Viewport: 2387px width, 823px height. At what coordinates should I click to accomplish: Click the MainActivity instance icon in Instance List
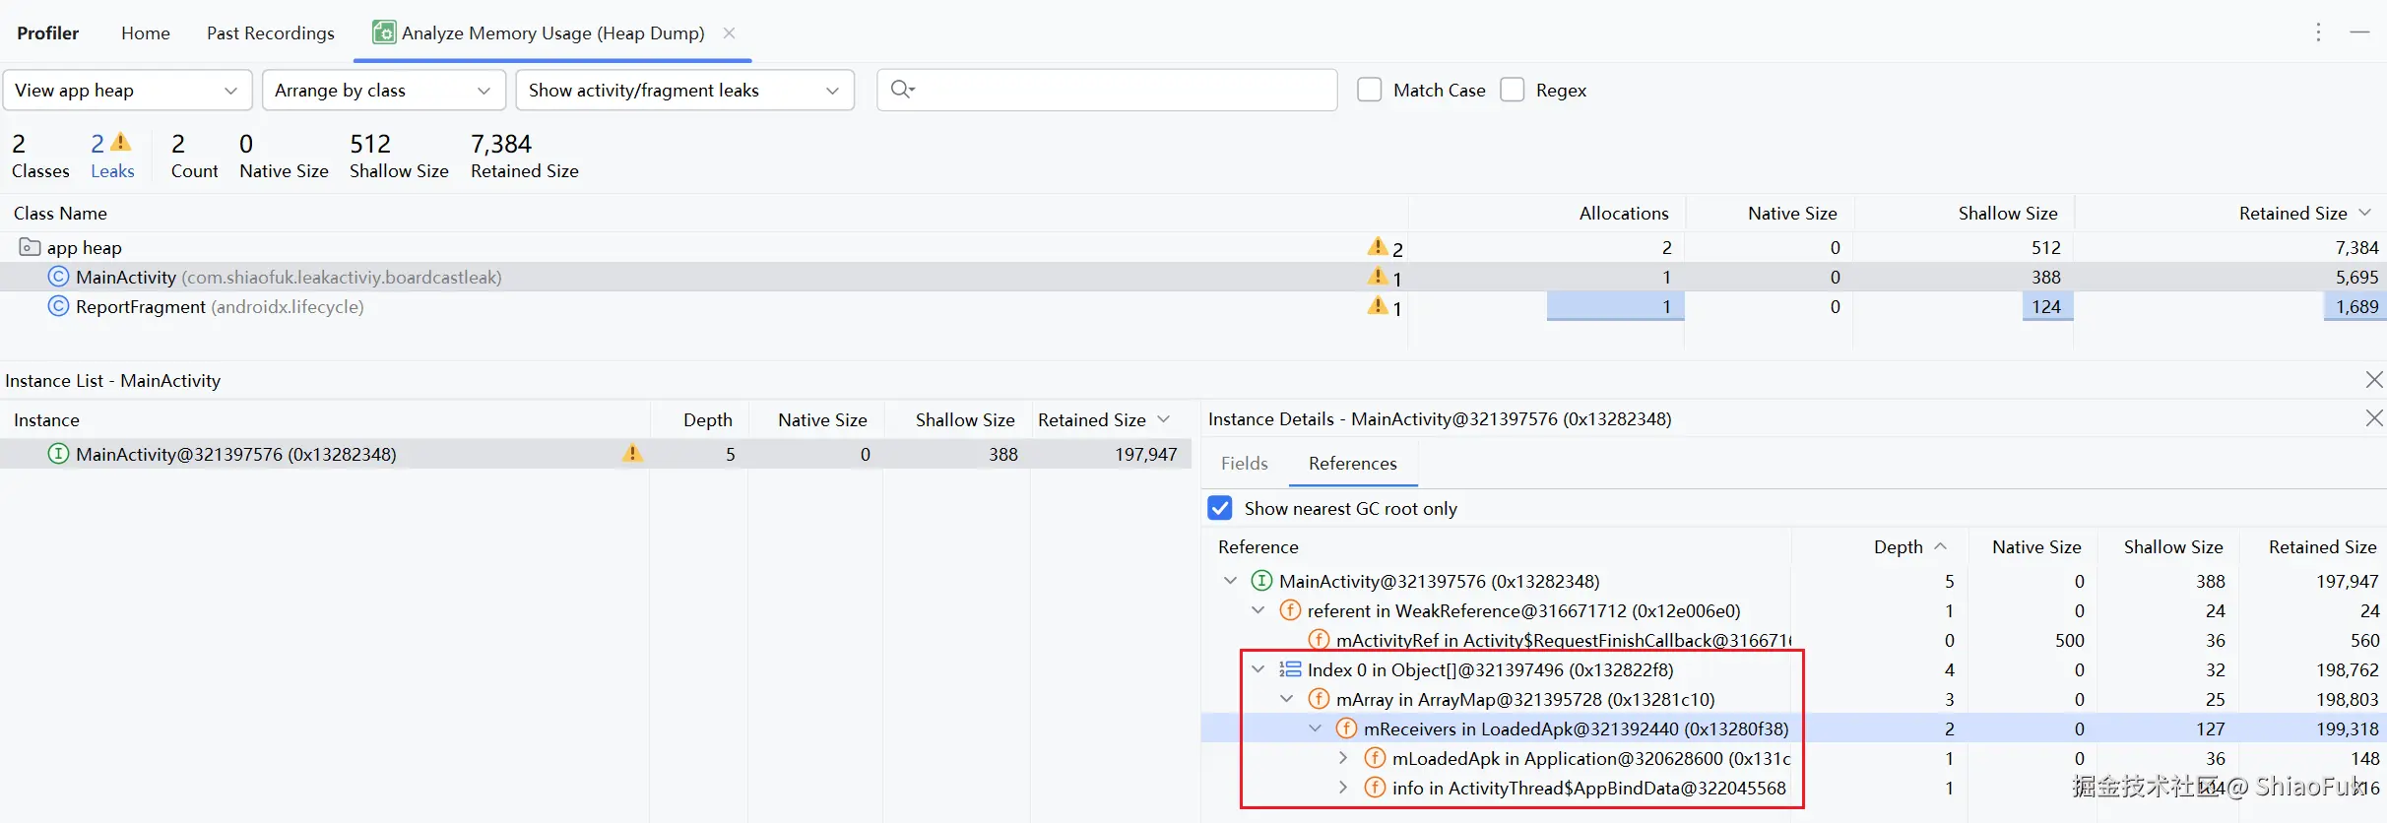(59, 454)
